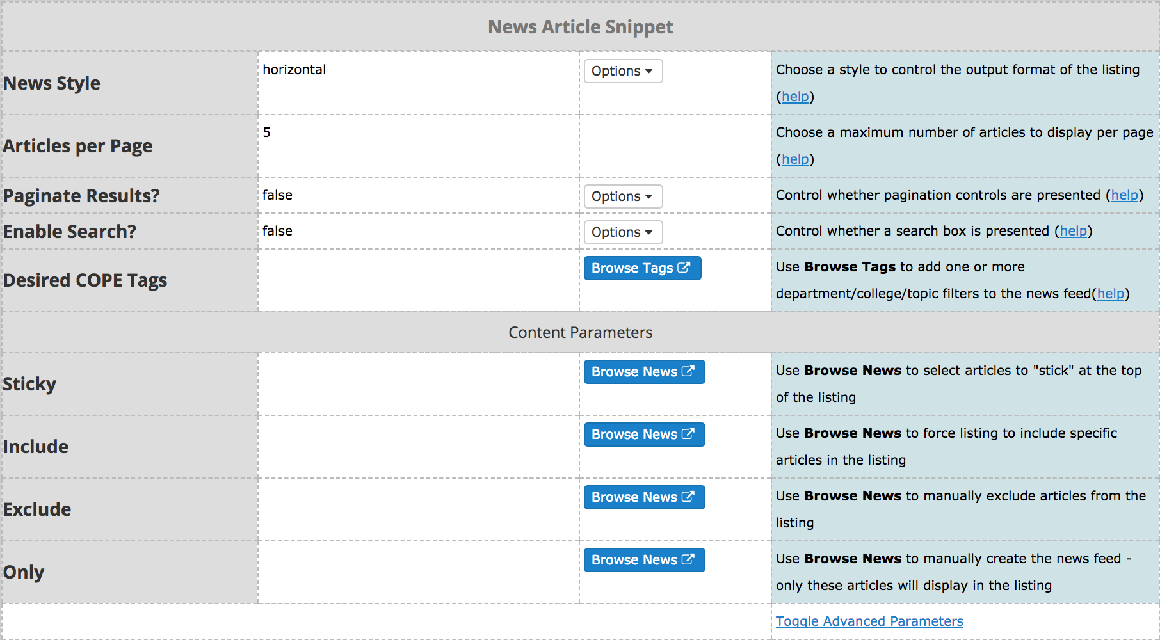Open the Enable Search Options dropdown
The width and height of the screenshot is (1160, 640).
(x=622, y=232)
